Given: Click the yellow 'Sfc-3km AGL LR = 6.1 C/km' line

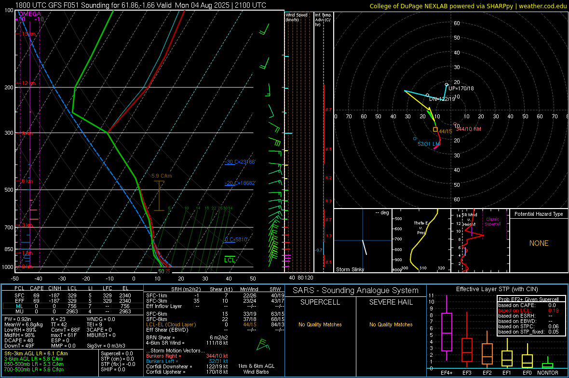Looking at the screenshot, I should pyautogui.click(x=36, y=353).
